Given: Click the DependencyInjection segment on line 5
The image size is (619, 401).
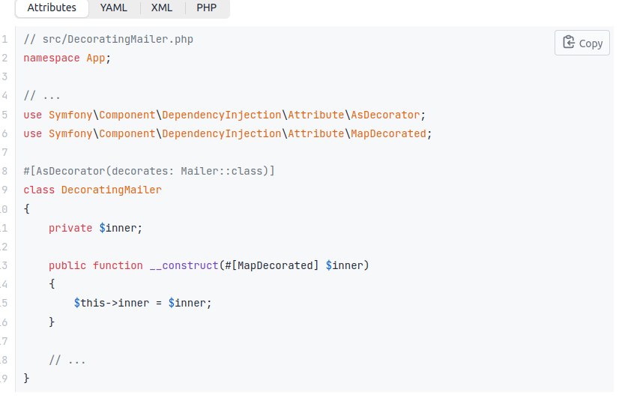Looking at the screenshot, I should coord(222,115).
